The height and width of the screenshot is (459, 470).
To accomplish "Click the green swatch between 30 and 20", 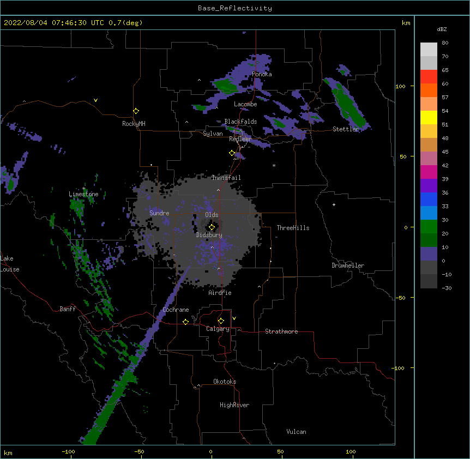I will [429, 227].
